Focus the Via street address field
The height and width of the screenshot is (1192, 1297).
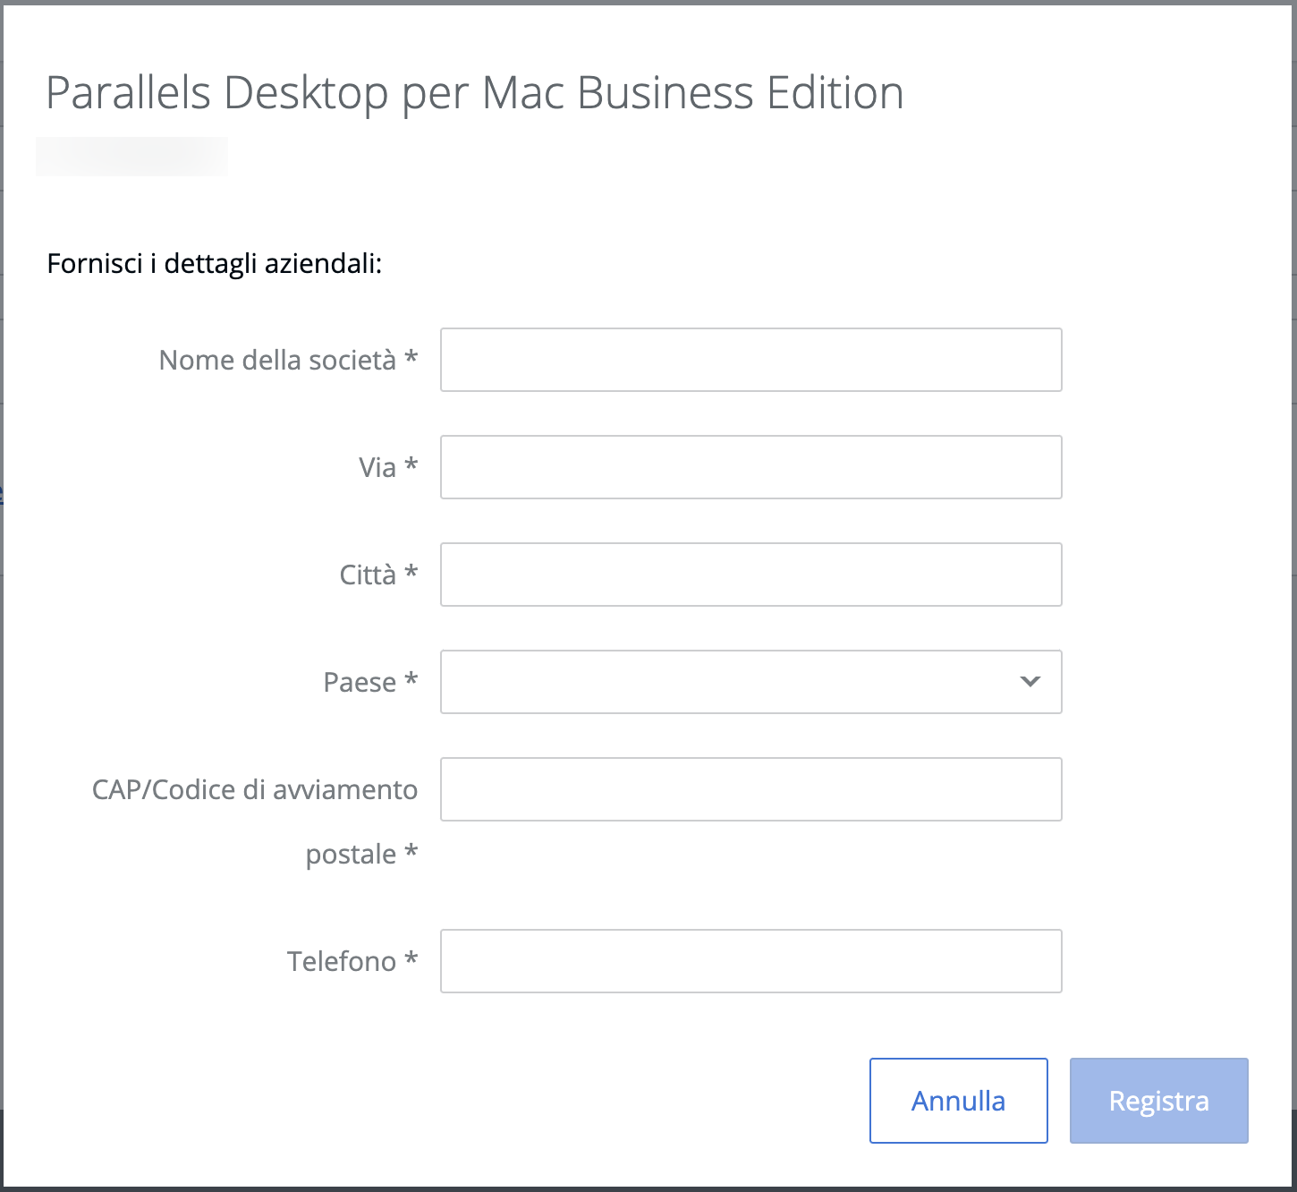(x=750, y=467)
